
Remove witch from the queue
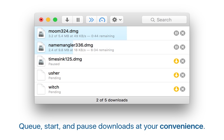(x=183, y=89)
